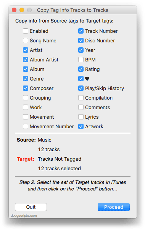Enable the Enabled checkbox

point(26,31)
